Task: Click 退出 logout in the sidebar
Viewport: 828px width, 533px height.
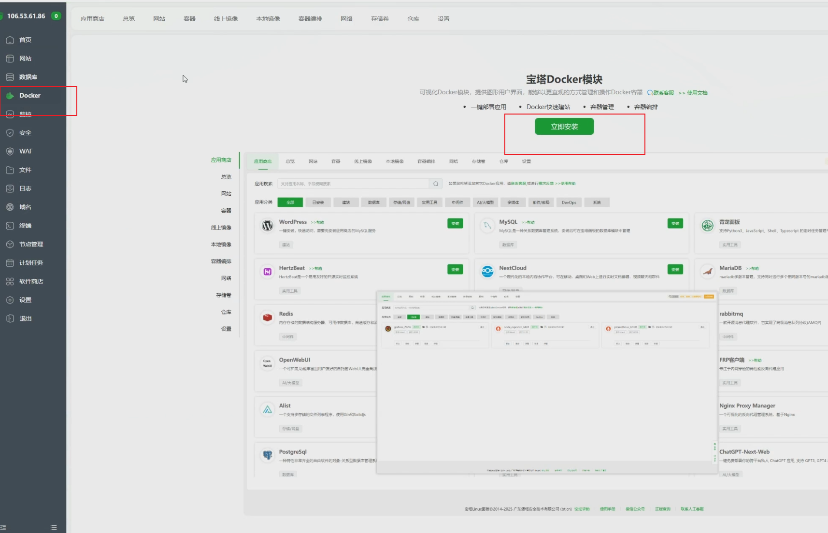Action: pyautogui.click(x=25, y=318)
